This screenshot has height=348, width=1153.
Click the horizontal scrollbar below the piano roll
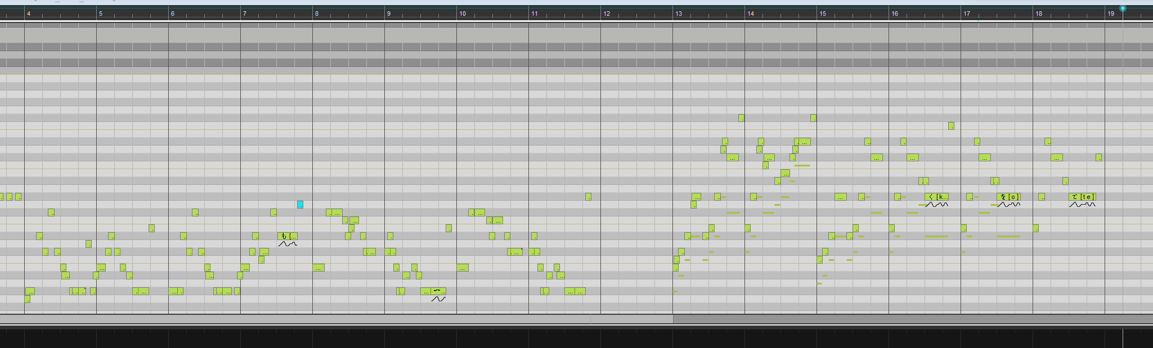338,319
